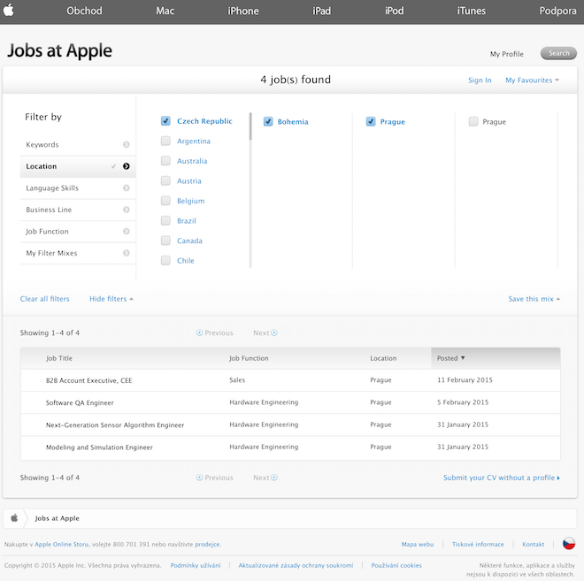Image resolution: width=584 pixels, height=581 pixels.
Task: Click the country list scrollbar
Action: 250,126
